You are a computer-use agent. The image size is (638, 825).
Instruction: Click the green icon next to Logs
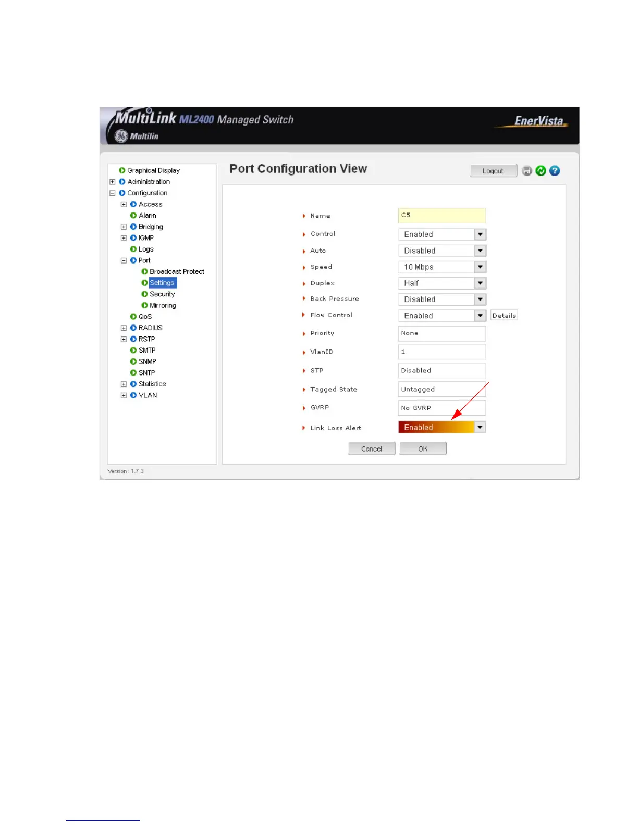point(133,249)
